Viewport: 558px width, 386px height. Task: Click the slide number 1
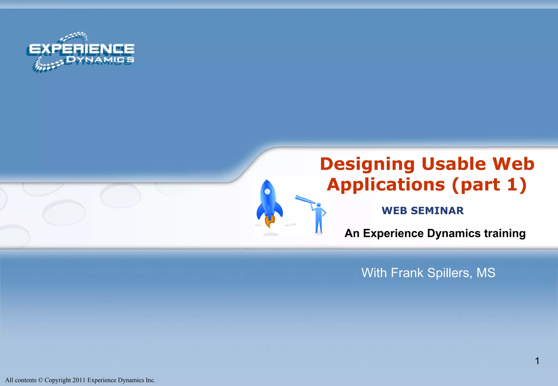(537, 361)
